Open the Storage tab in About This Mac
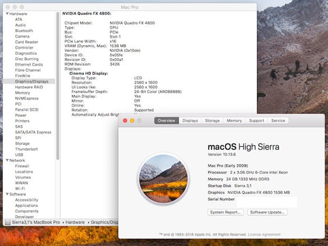Image resolution: width=328 pixels, height=246 pixels. (x=212, y=120)
